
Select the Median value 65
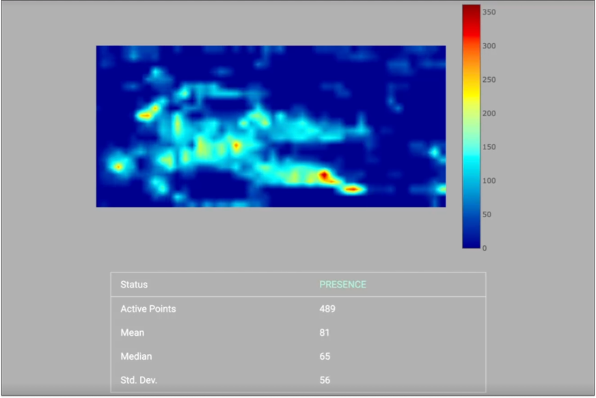[x=325, y=356]
